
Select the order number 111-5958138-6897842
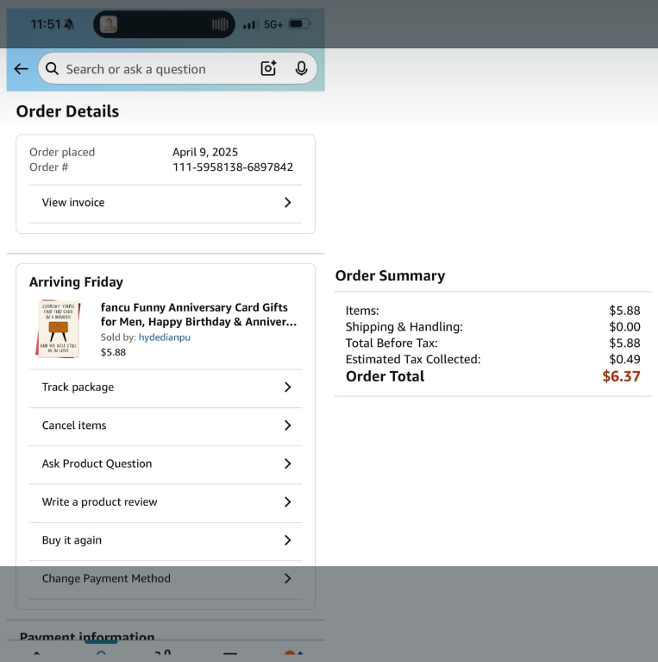coord(233,167)
